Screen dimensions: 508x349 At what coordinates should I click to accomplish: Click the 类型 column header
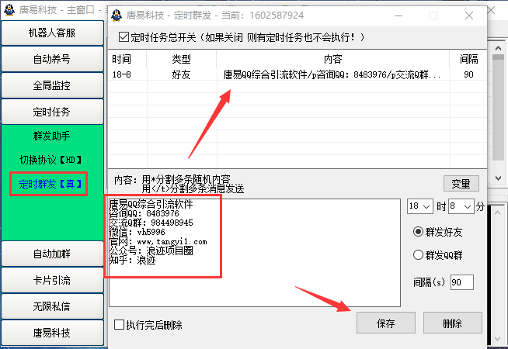coord(182,59)
